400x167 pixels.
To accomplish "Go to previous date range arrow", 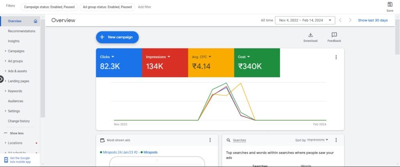I will pos(340,20).
